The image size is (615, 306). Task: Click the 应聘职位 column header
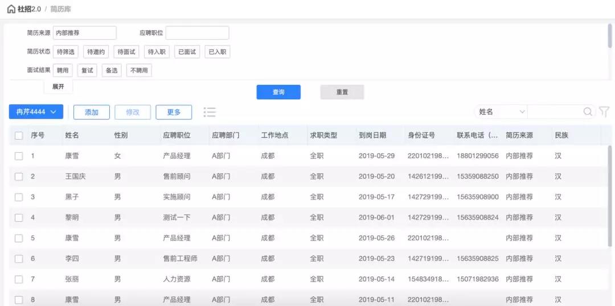pos(177,136)
